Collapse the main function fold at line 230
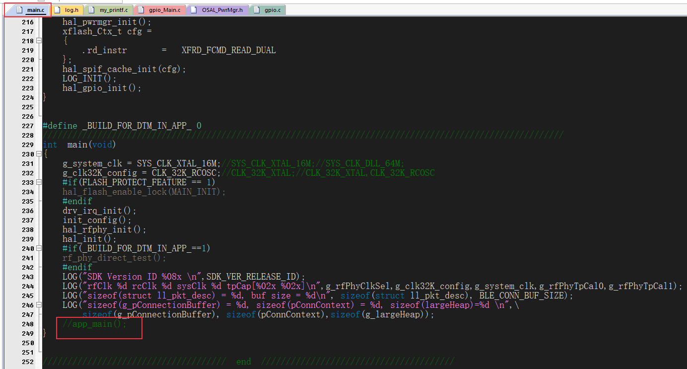 (x=38, y=154)
